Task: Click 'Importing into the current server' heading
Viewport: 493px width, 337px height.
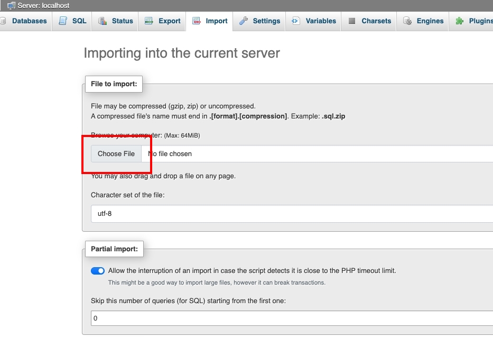Action: [x=182, y=53]
